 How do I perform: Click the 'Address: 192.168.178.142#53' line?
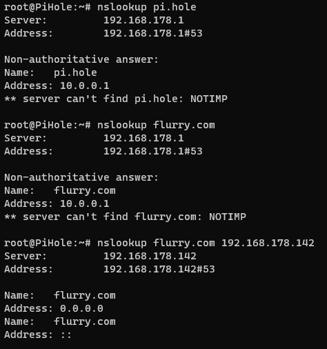(110, 269)
